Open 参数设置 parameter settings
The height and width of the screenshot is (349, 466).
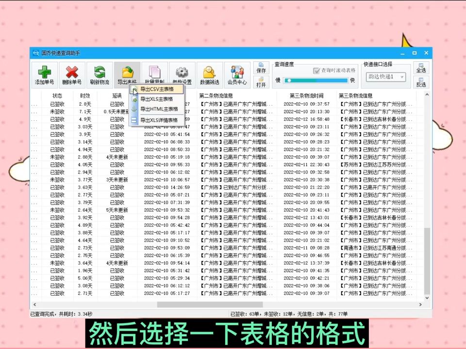coord(182,74)
